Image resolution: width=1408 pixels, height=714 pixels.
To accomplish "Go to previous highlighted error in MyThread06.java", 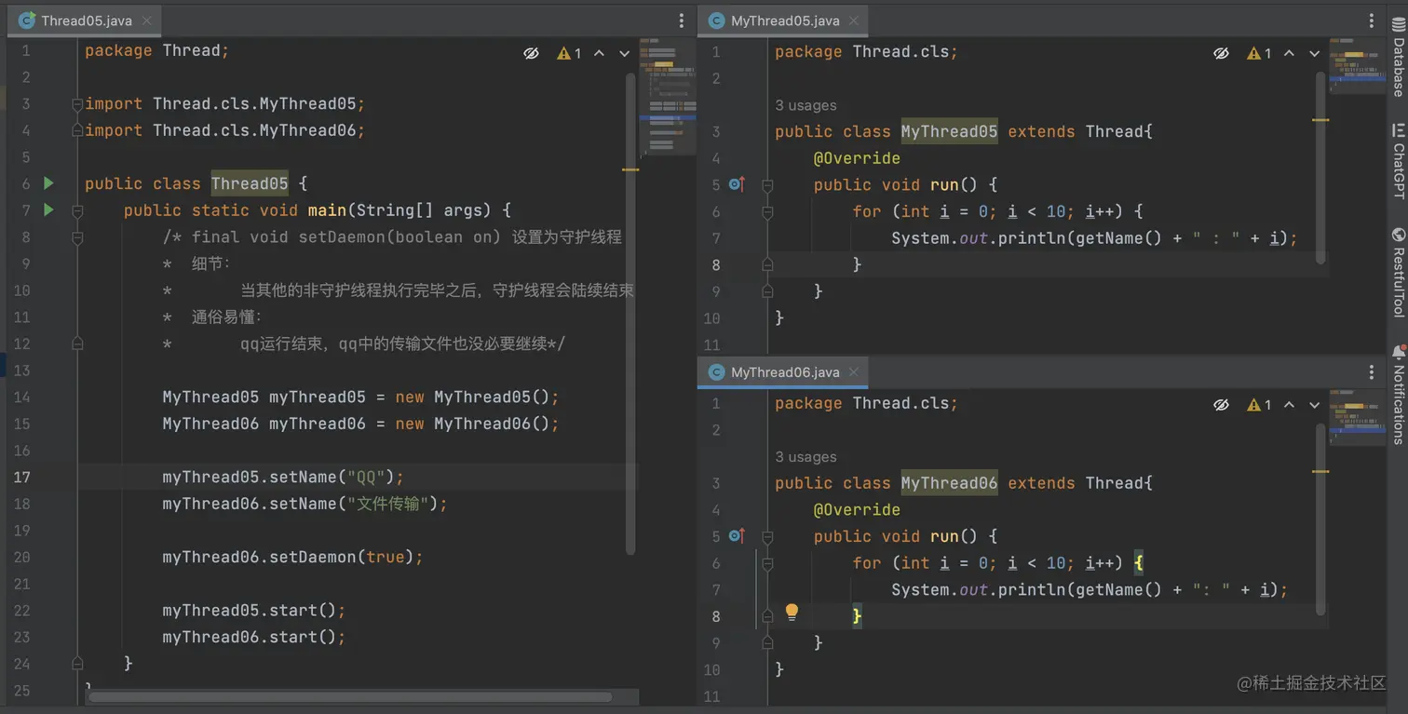I will (x=1290, y=405).
